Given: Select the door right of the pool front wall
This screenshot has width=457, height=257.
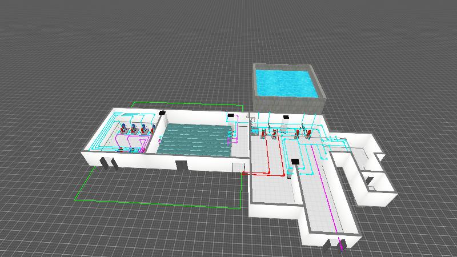Looking at the screenshot, I should (x=238, y=167).
